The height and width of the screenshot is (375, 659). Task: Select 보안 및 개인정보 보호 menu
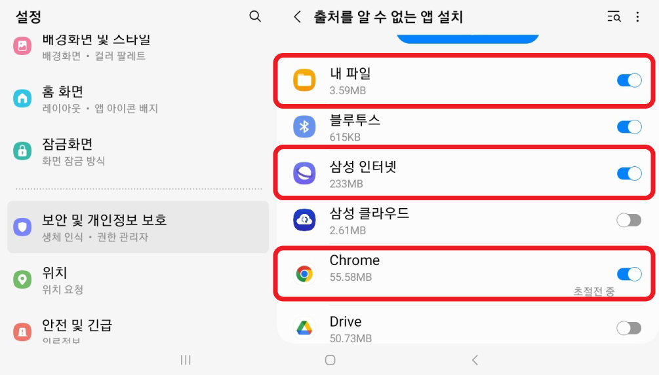[x=138, y=227]
